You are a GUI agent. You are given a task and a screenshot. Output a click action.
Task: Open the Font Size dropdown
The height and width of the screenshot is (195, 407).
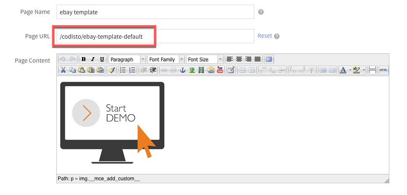[205, 59]
